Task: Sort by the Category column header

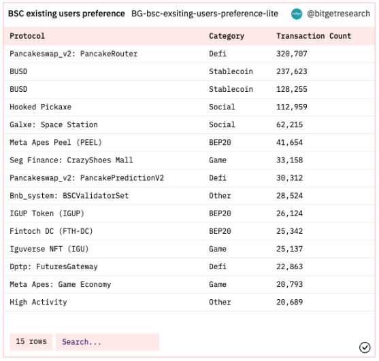Action: coord(227,36)
